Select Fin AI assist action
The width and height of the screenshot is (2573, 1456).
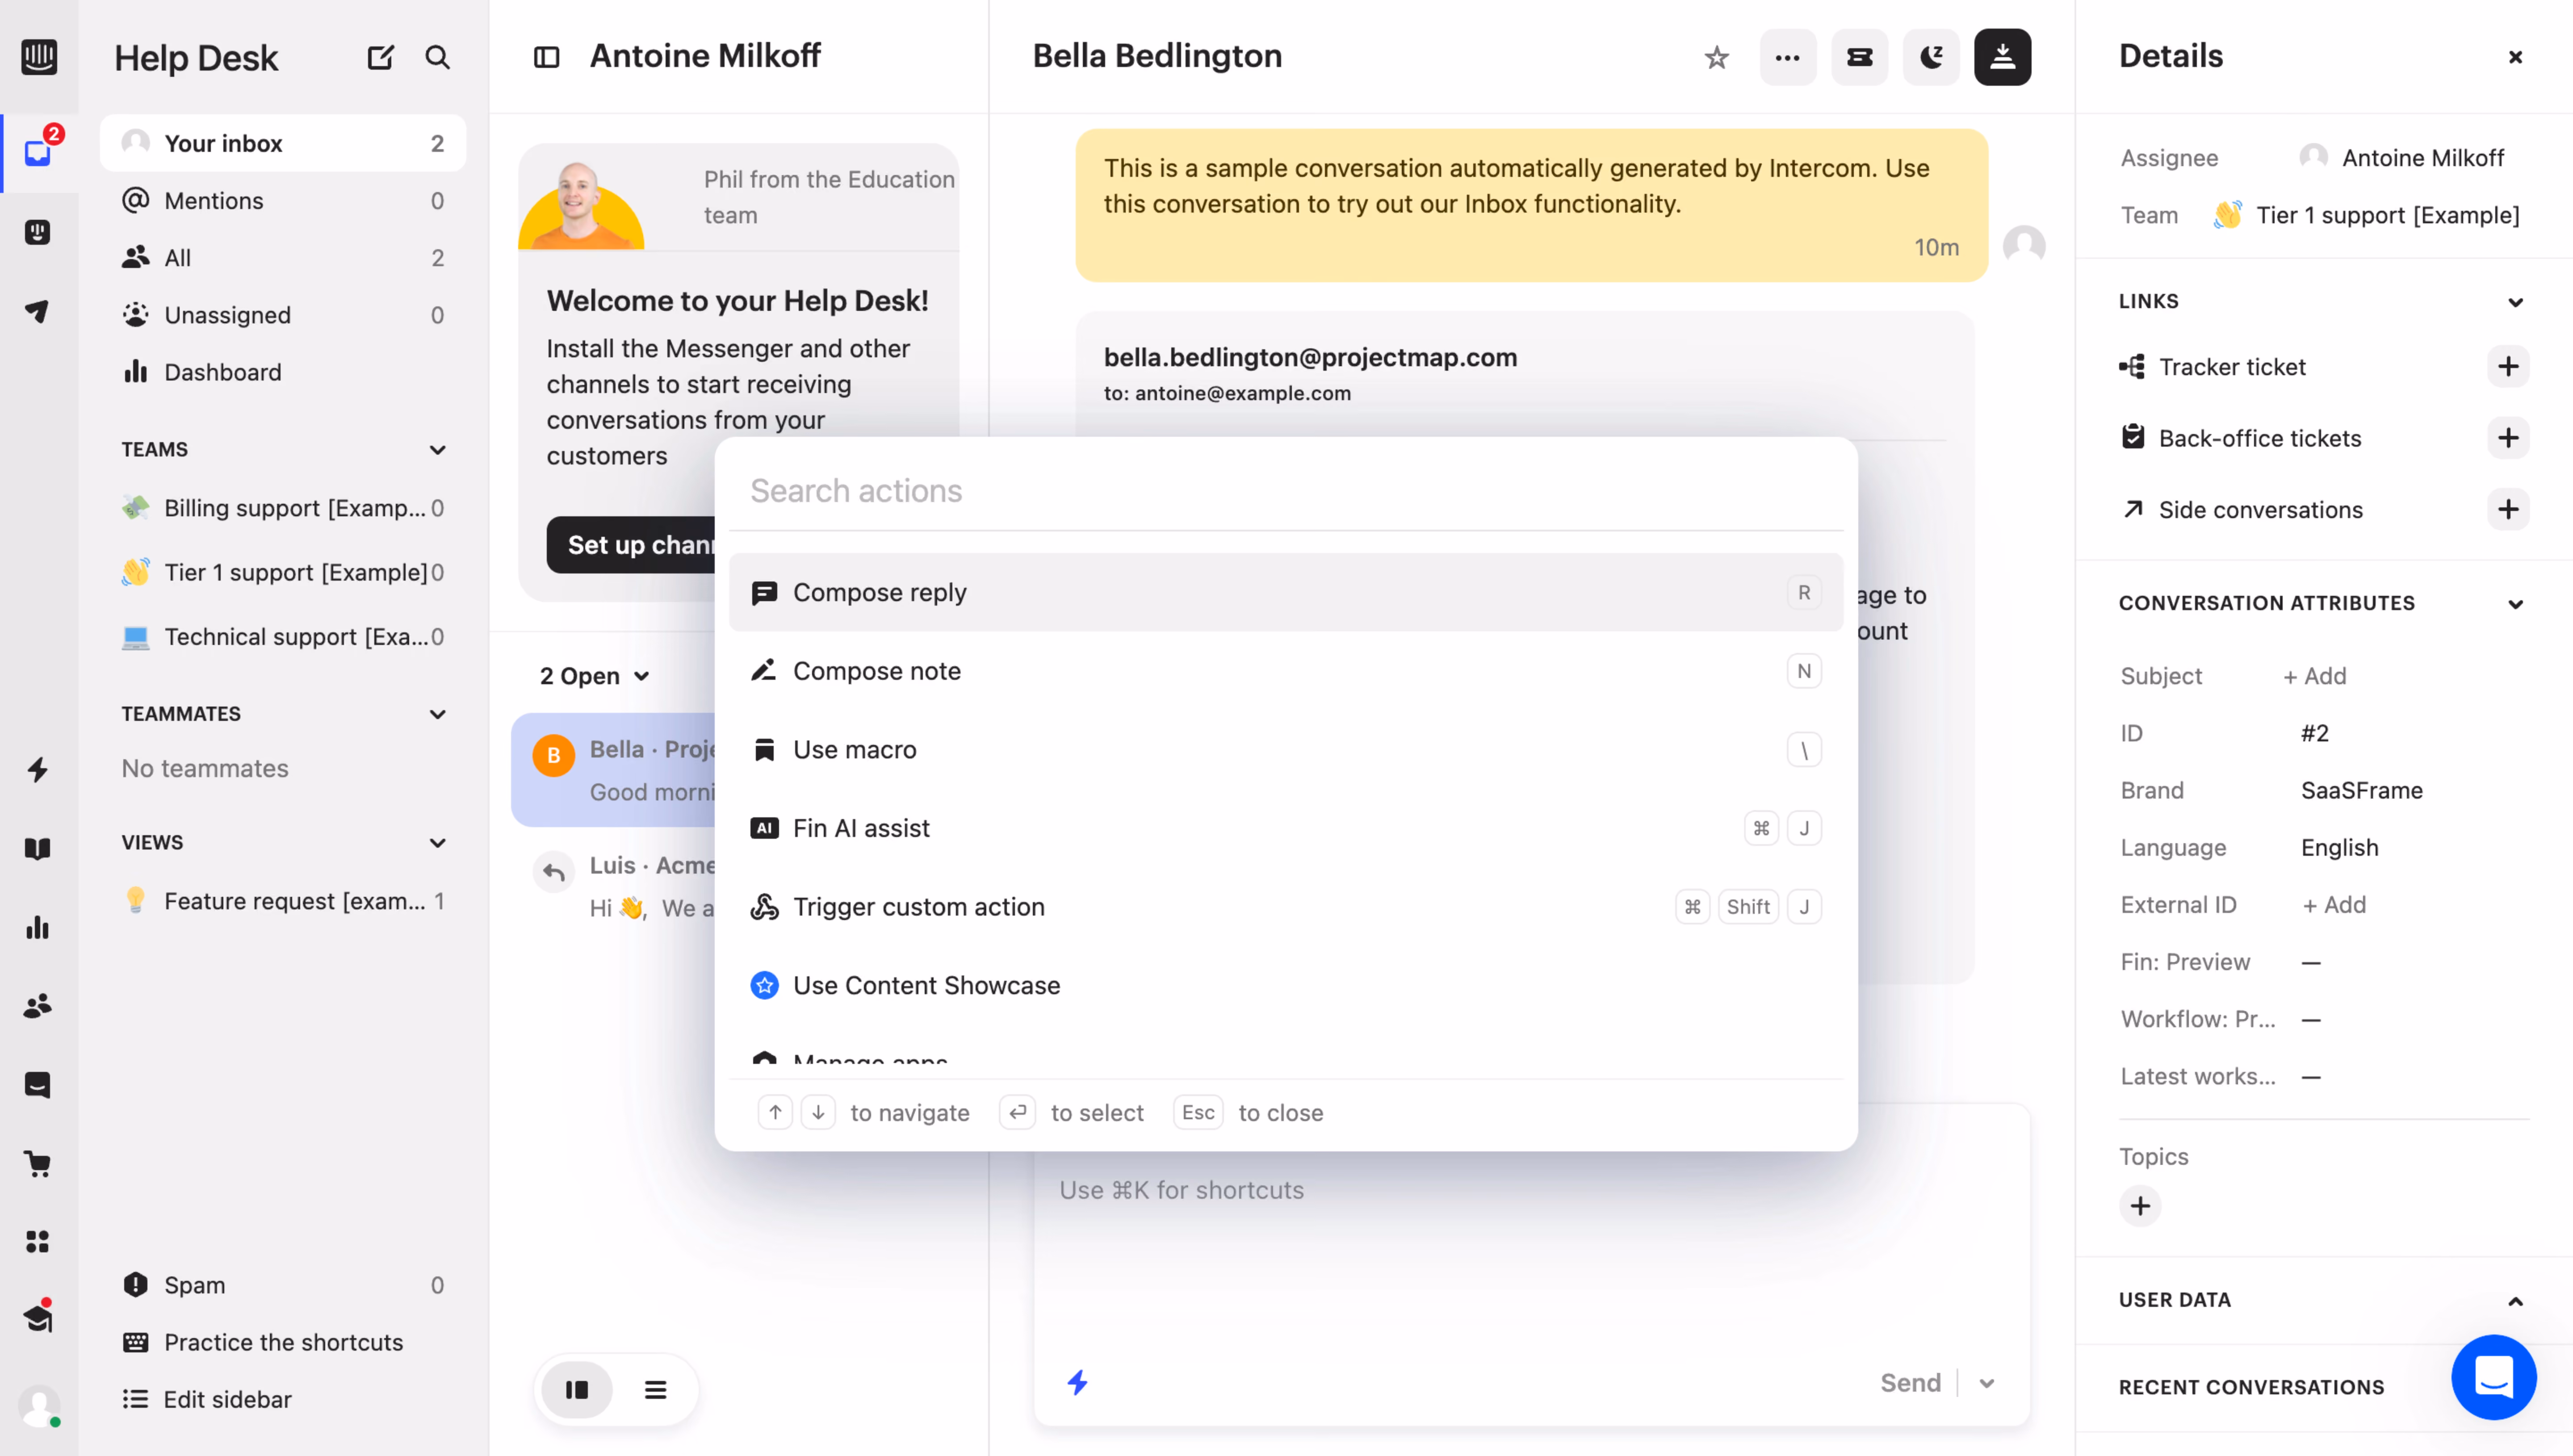[x=1285, y=828]
